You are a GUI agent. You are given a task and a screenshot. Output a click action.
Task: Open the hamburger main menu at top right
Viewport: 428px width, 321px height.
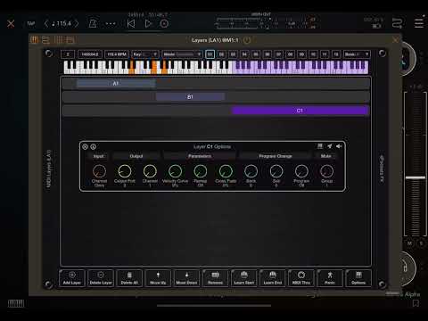click(x=419, y=23)
